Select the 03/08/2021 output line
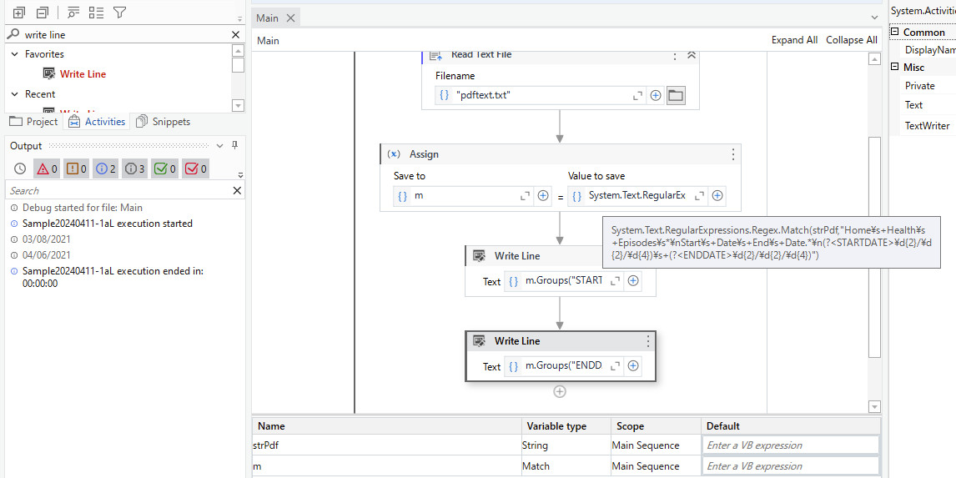The image size is (956, 478). 47,239
